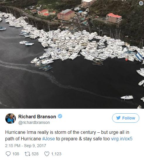Open the #Jose hashtag link
Viewport: 144px width, 160px height.
click(48, 139)
